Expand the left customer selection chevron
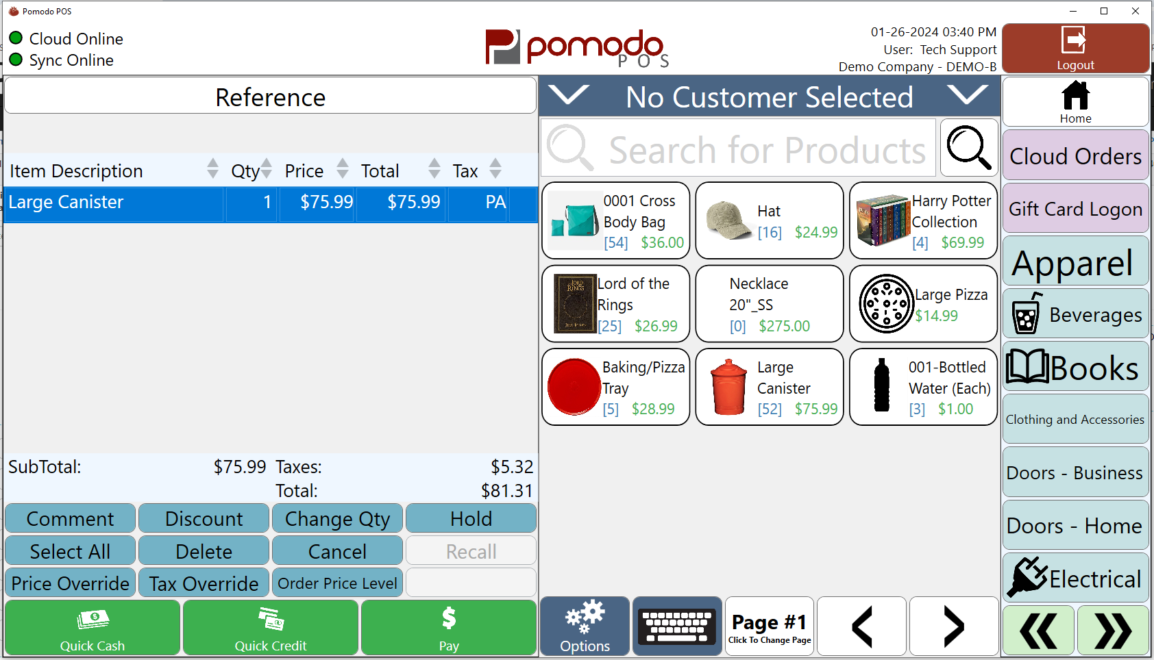 pyautogui.click(x=569, y=96)
